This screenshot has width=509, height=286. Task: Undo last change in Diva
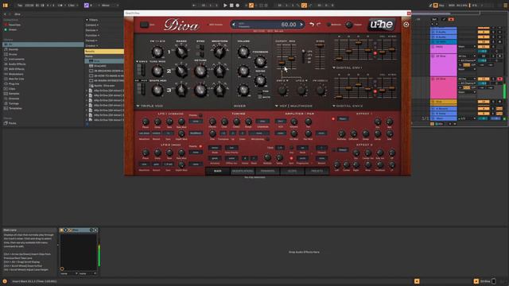point(312,25)
